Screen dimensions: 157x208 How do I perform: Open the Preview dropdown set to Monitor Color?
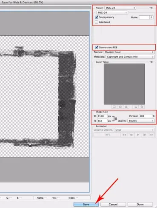(129, 52)
